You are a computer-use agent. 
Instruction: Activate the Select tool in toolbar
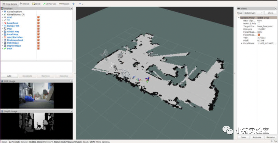[36, 4]
